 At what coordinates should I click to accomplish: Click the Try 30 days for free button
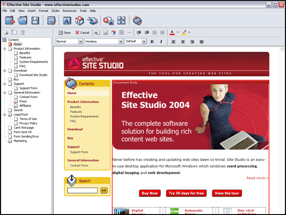point(186,193)
